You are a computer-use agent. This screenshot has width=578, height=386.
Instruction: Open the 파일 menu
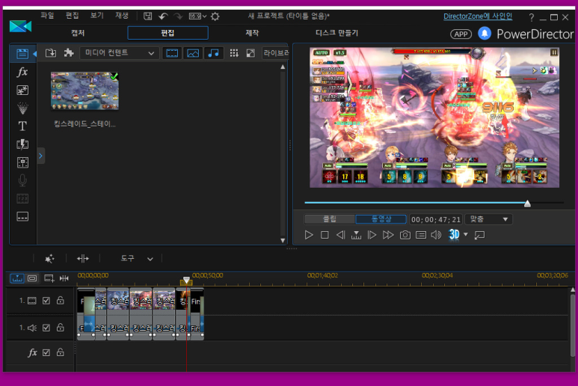47,16
